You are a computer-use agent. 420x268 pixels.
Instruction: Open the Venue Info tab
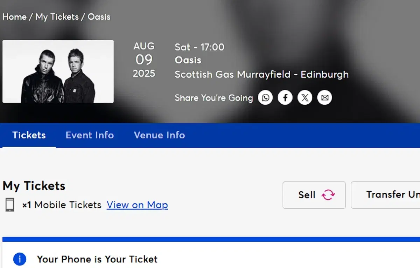point(159,135)
